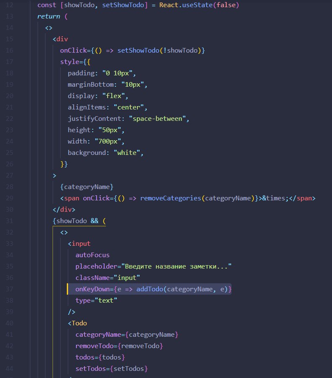This screenshot has height=378, width=332.
Task: Click "{showTodo &&" on line 31
Action: point(76,221)
